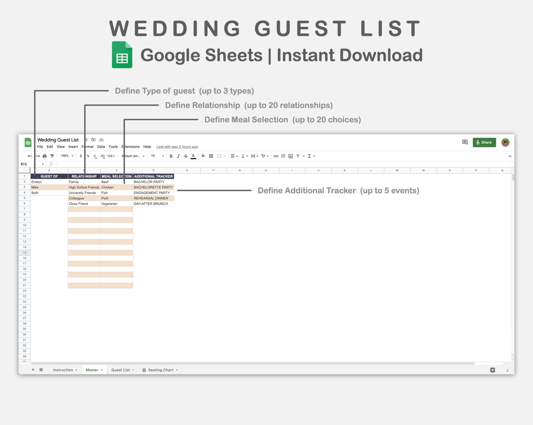Screen dimensions: 533x425
Task: Click the filter toggle icon
Action: click(298, 156)
